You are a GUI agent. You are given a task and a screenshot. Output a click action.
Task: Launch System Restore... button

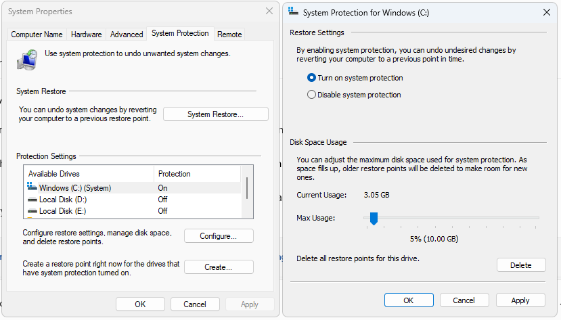(216, 114)
